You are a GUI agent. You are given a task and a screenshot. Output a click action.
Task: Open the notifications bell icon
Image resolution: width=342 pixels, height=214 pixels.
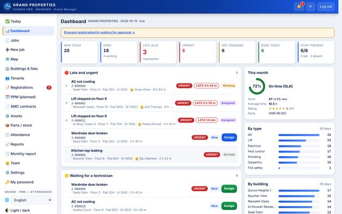[x=299, y=6]
